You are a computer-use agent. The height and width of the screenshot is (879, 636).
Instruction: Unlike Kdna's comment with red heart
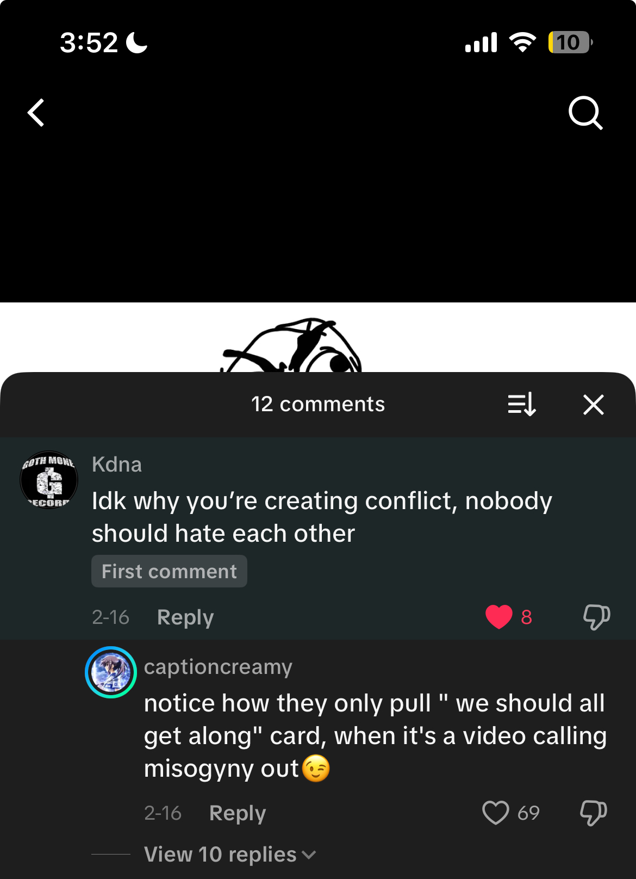tap(499, 617)
